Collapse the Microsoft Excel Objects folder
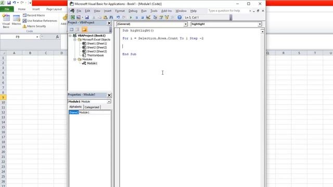 point(75,39)
